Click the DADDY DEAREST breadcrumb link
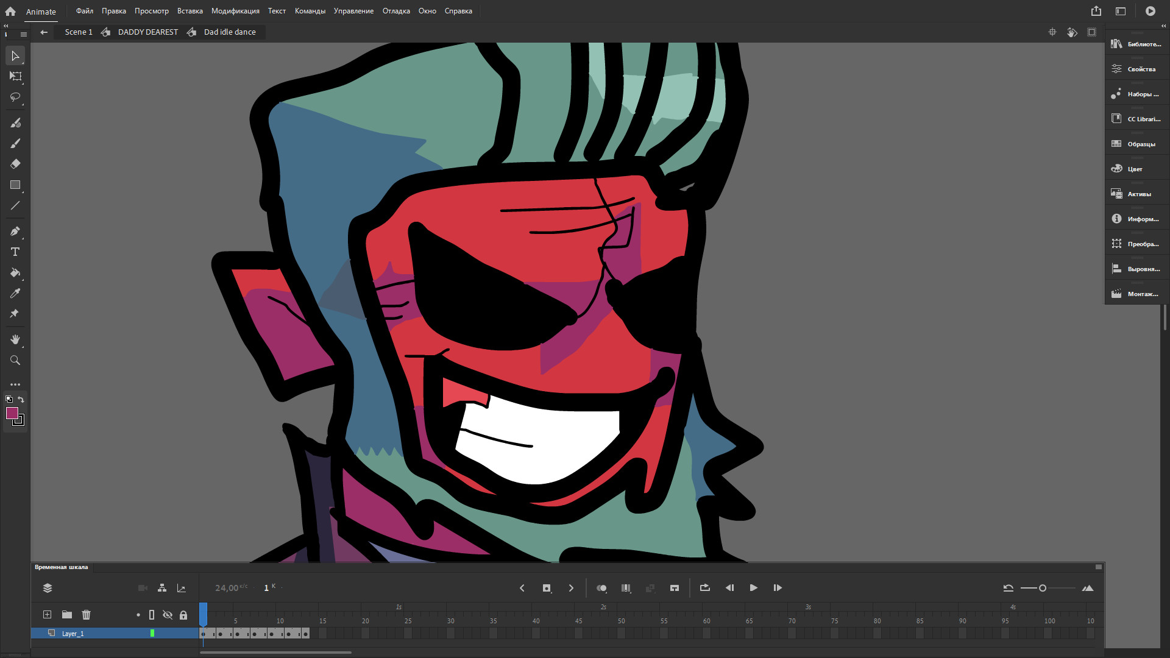1170x658 pixels. [147, 32]
